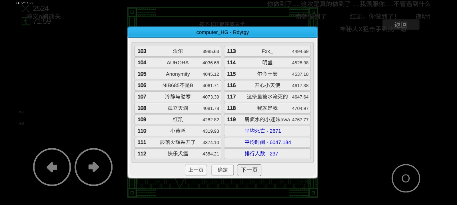The width and height of the screenshot is (457, 205).
Task: Tap the left arrow movement control
Action: click(52, 167)
